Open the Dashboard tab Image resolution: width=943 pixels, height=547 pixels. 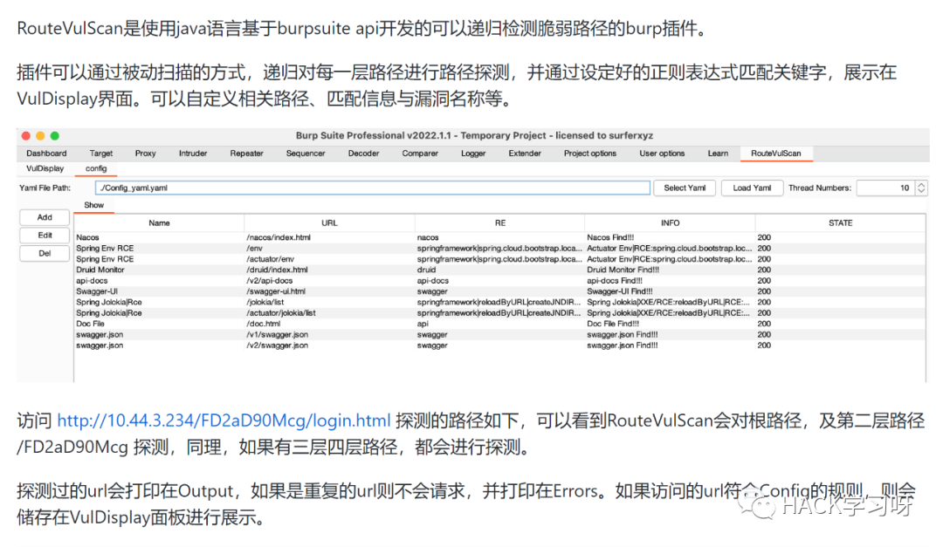[x=46, y=154]
